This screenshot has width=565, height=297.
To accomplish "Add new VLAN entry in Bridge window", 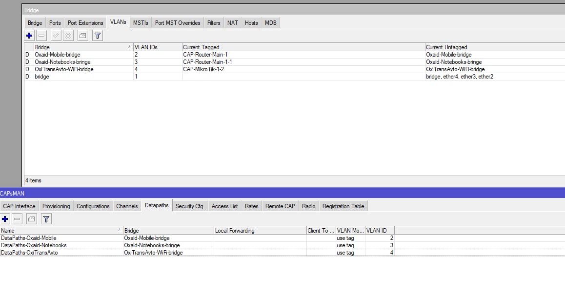I will coord(29,36).
